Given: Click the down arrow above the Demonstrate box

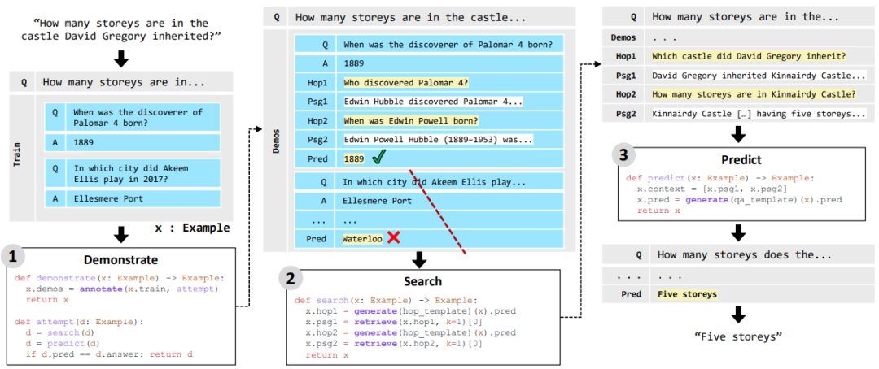Looking at the screenshot, I should click(120, 235).
